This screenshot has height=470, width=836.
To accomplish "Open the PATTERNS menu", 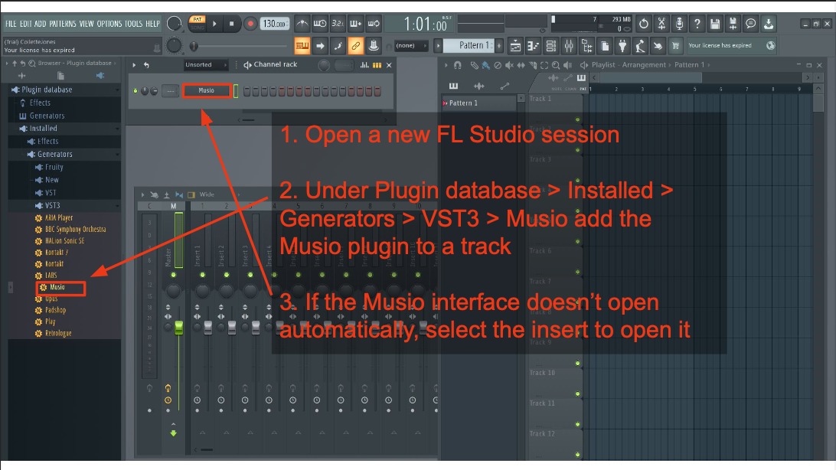I will [62, 24].
